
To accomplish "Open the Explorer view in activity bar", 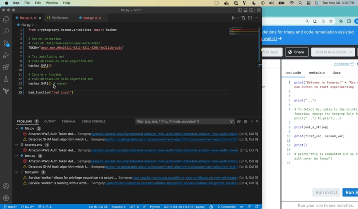I will [x=6, y=19].
